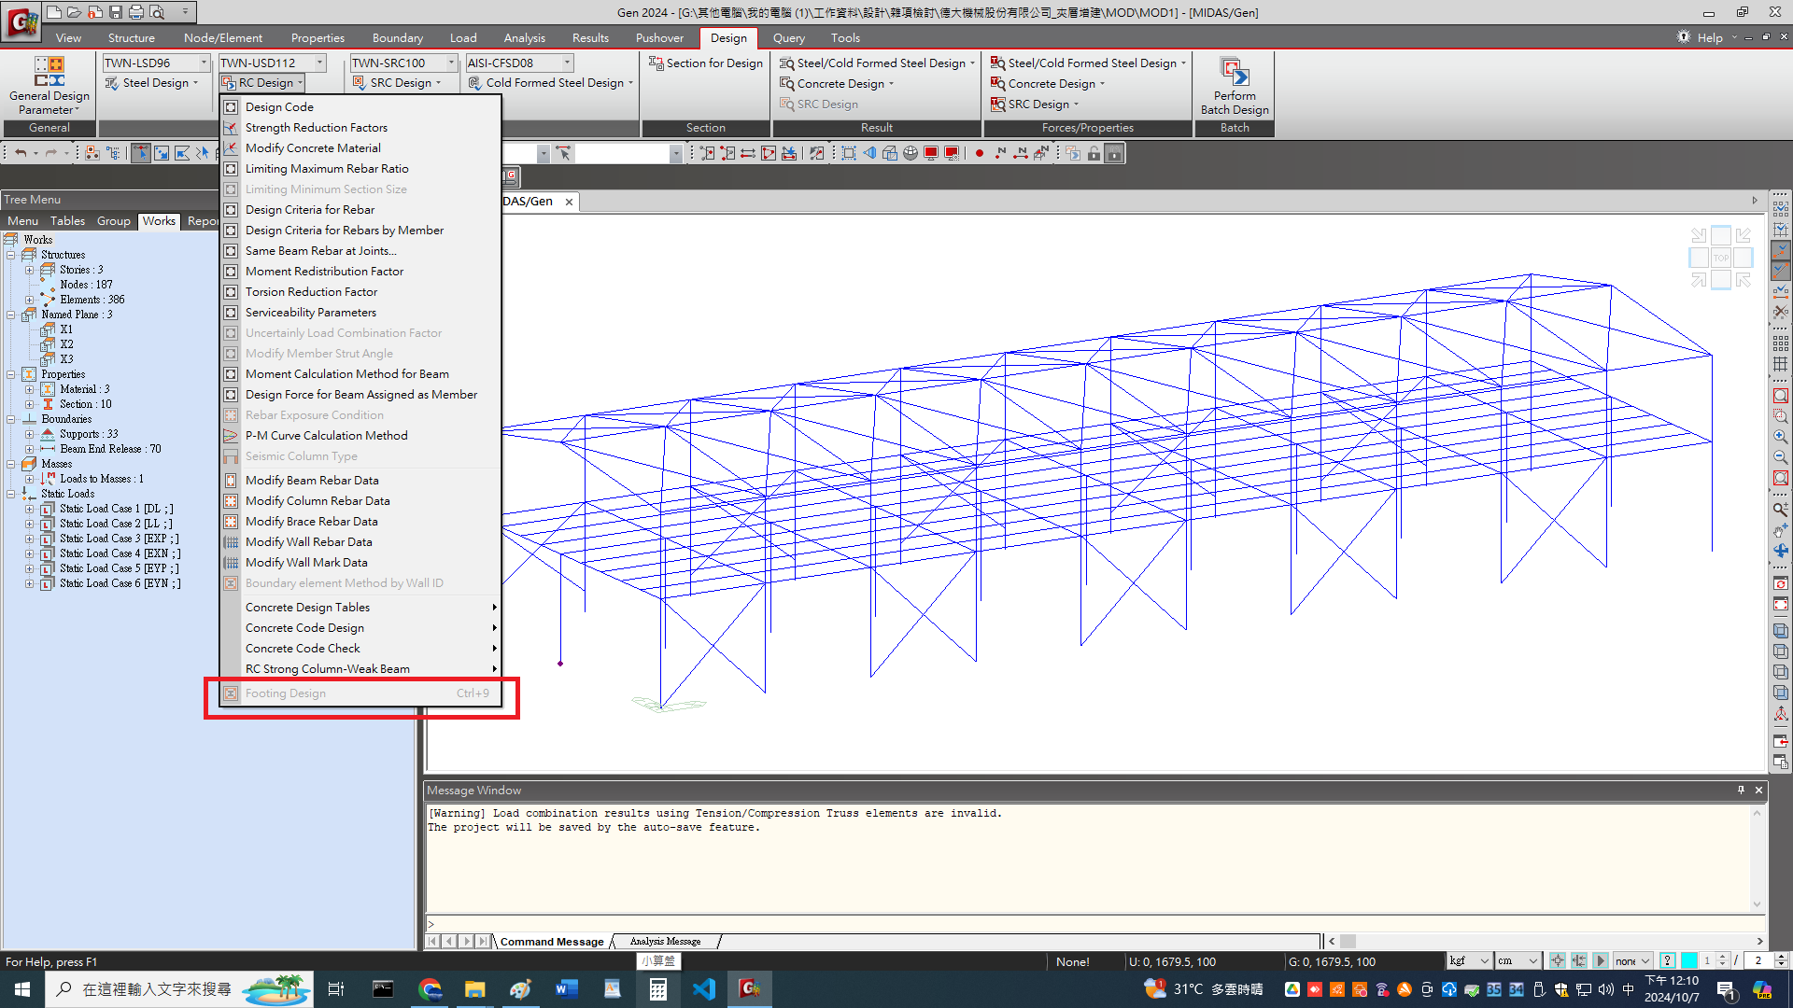Switch to the Analysis Message tab
Screen dimensions: 1793x1008
[x=665, y=941]
